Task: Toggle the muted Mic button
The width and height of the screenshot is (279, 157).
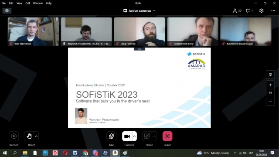Action: pos(112,137)
